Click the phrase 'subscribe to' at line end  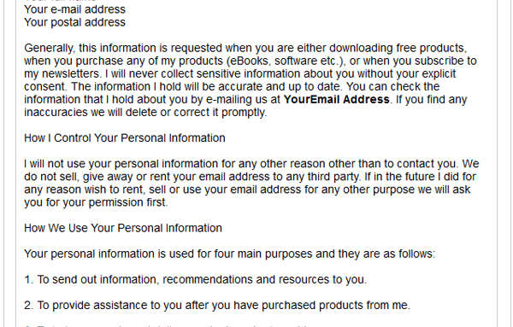point(445,61)
